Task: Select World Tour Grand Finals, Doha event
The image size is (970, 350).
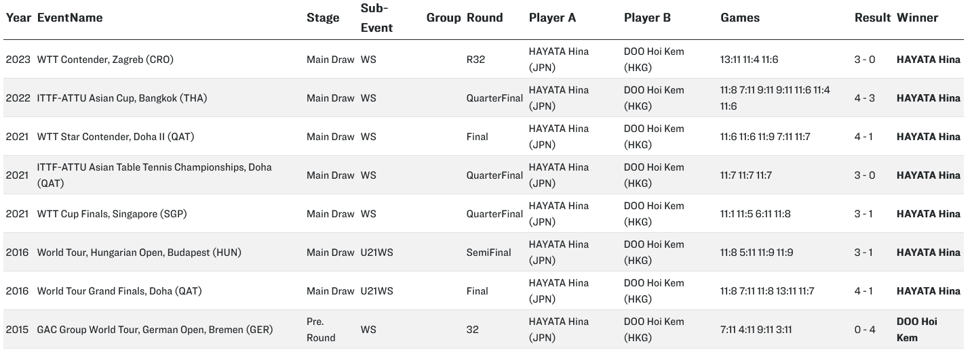Action: [119, 291]
